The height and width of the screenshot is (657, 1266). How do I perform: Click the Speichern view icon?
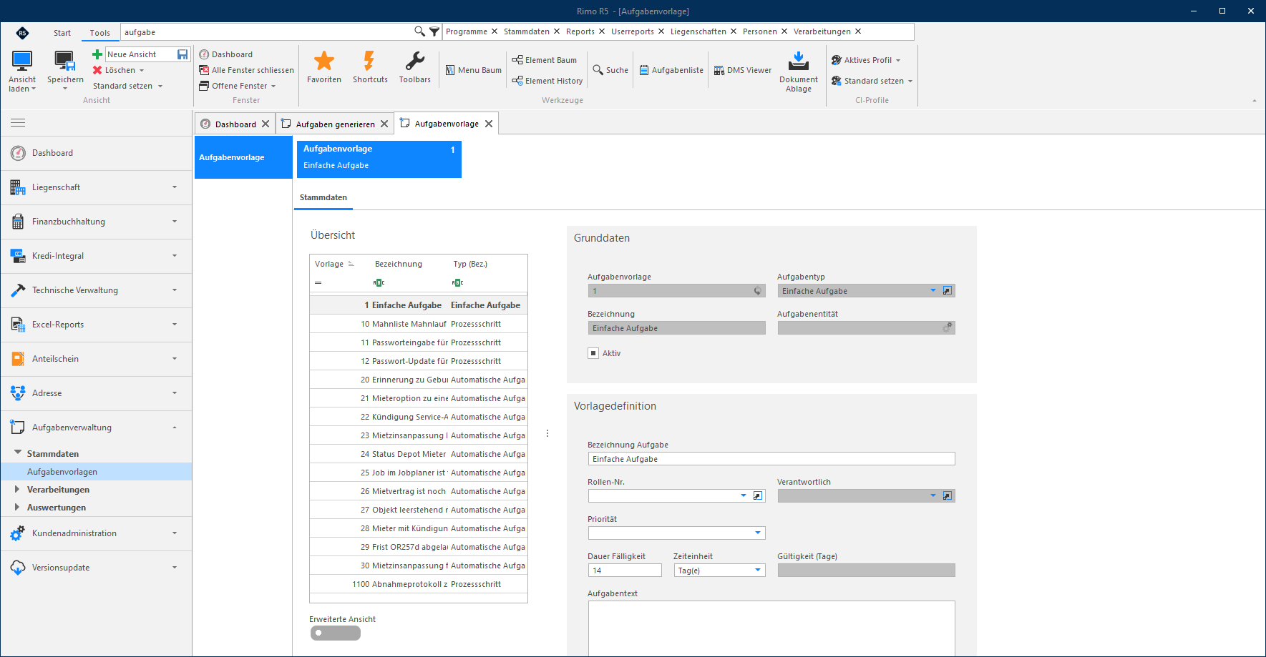coord(65,61)
